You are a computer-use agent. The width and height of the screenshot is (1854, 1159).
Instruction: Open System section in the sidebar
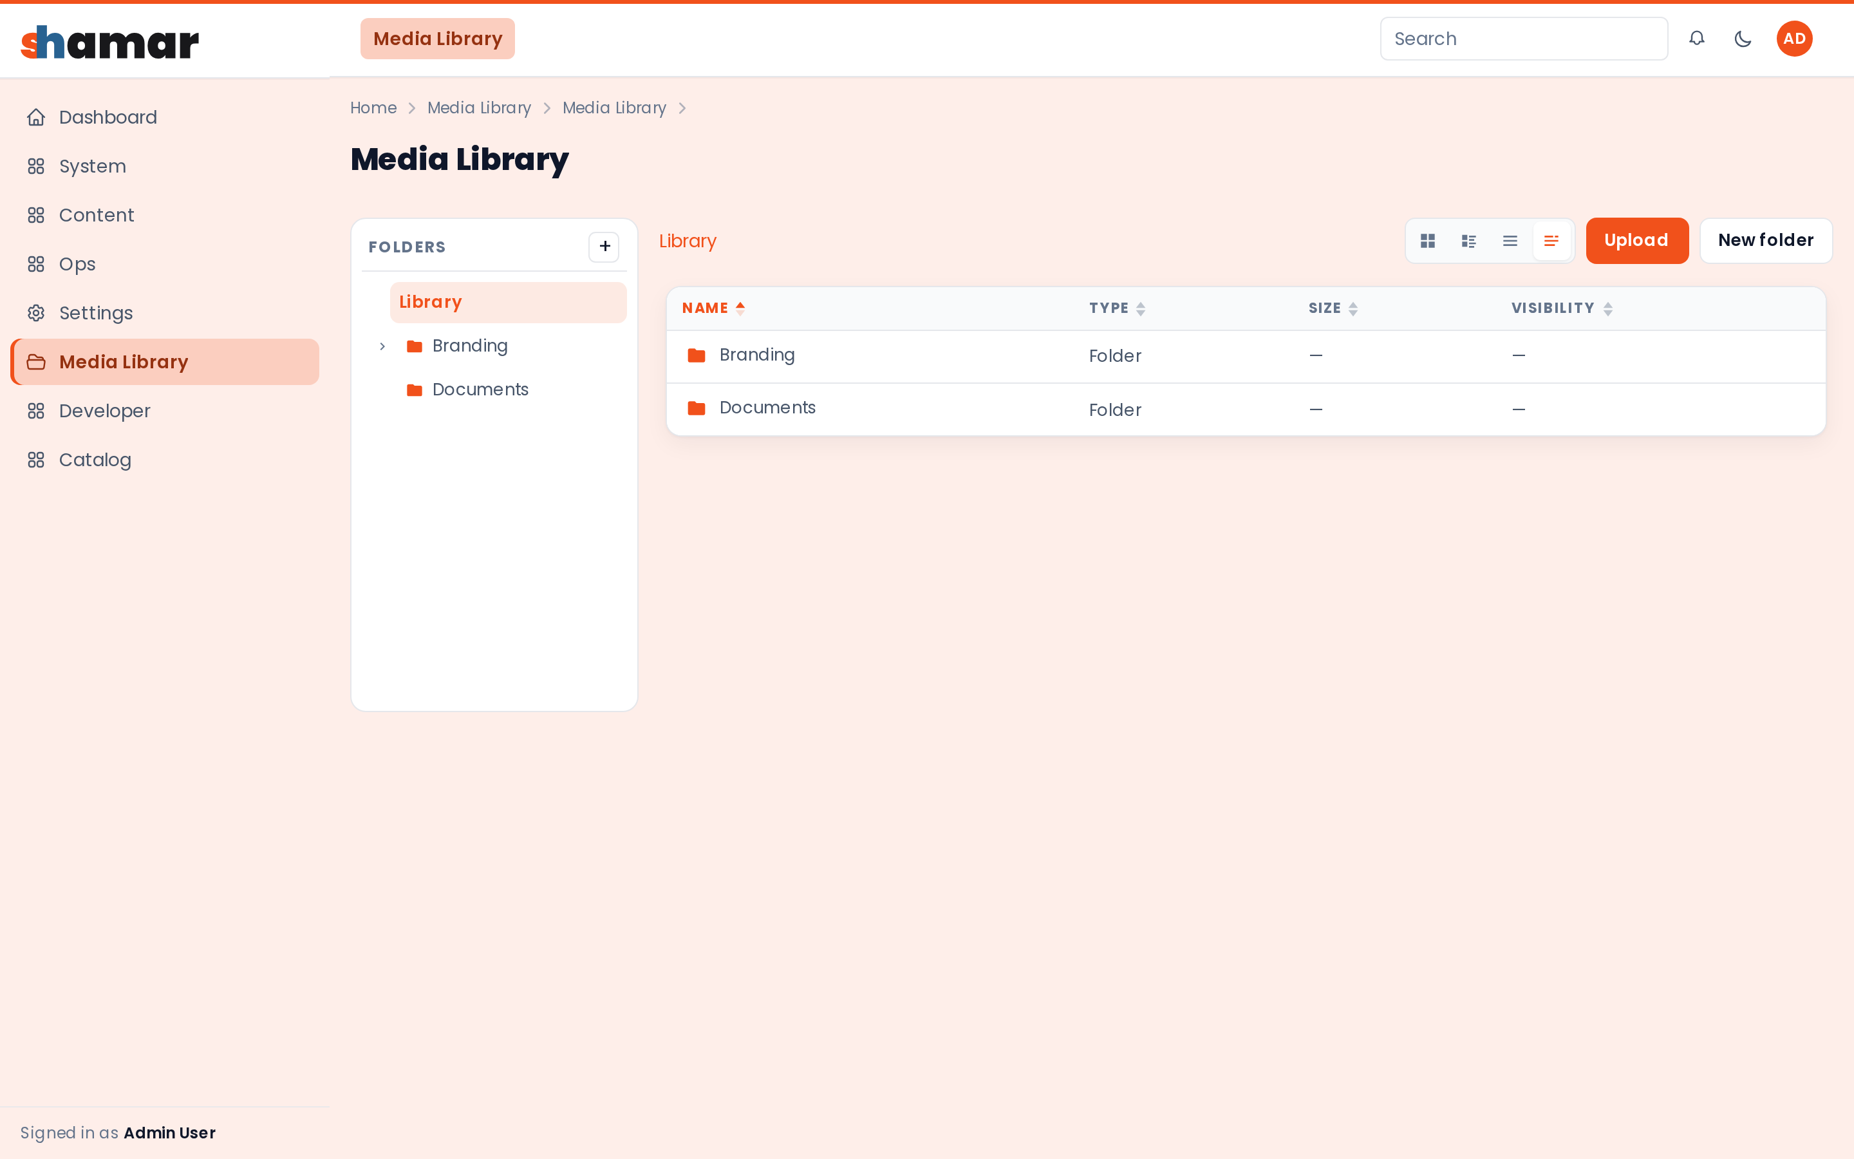[165, 166]
